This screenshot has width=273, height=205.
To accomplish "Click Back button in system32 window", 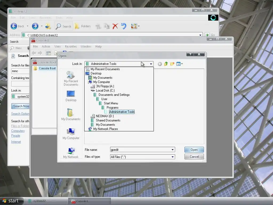I will point(17,26).
